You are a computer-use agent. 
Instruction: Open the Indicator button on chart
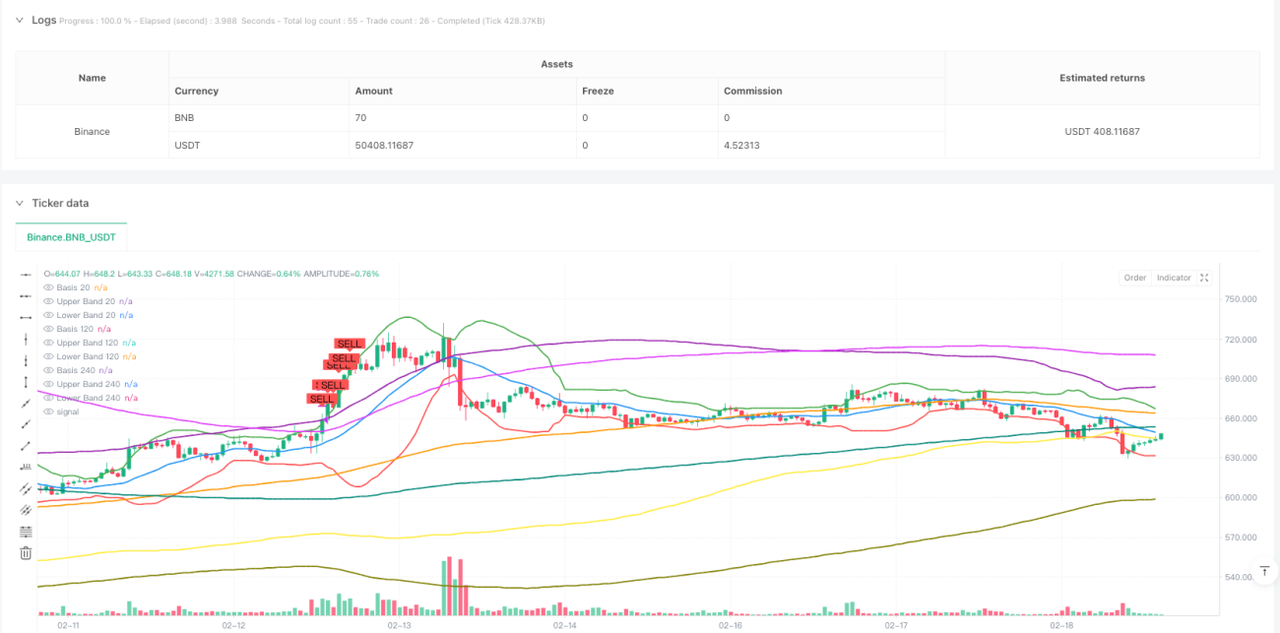click(x=1174, y=278)
